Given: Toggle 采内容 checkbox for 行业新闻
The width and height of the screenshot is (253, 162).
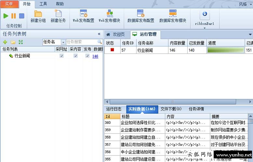Looking at the screenshot, I should (75, 56).
